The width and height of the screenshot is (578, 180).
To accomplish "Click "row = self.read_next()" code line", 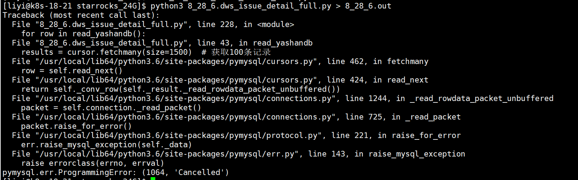I will coord(72,71).
